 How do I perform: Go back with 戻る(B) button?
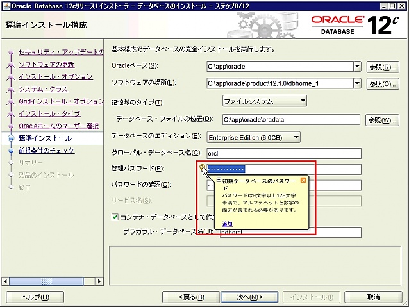click(x=191, y=297)
